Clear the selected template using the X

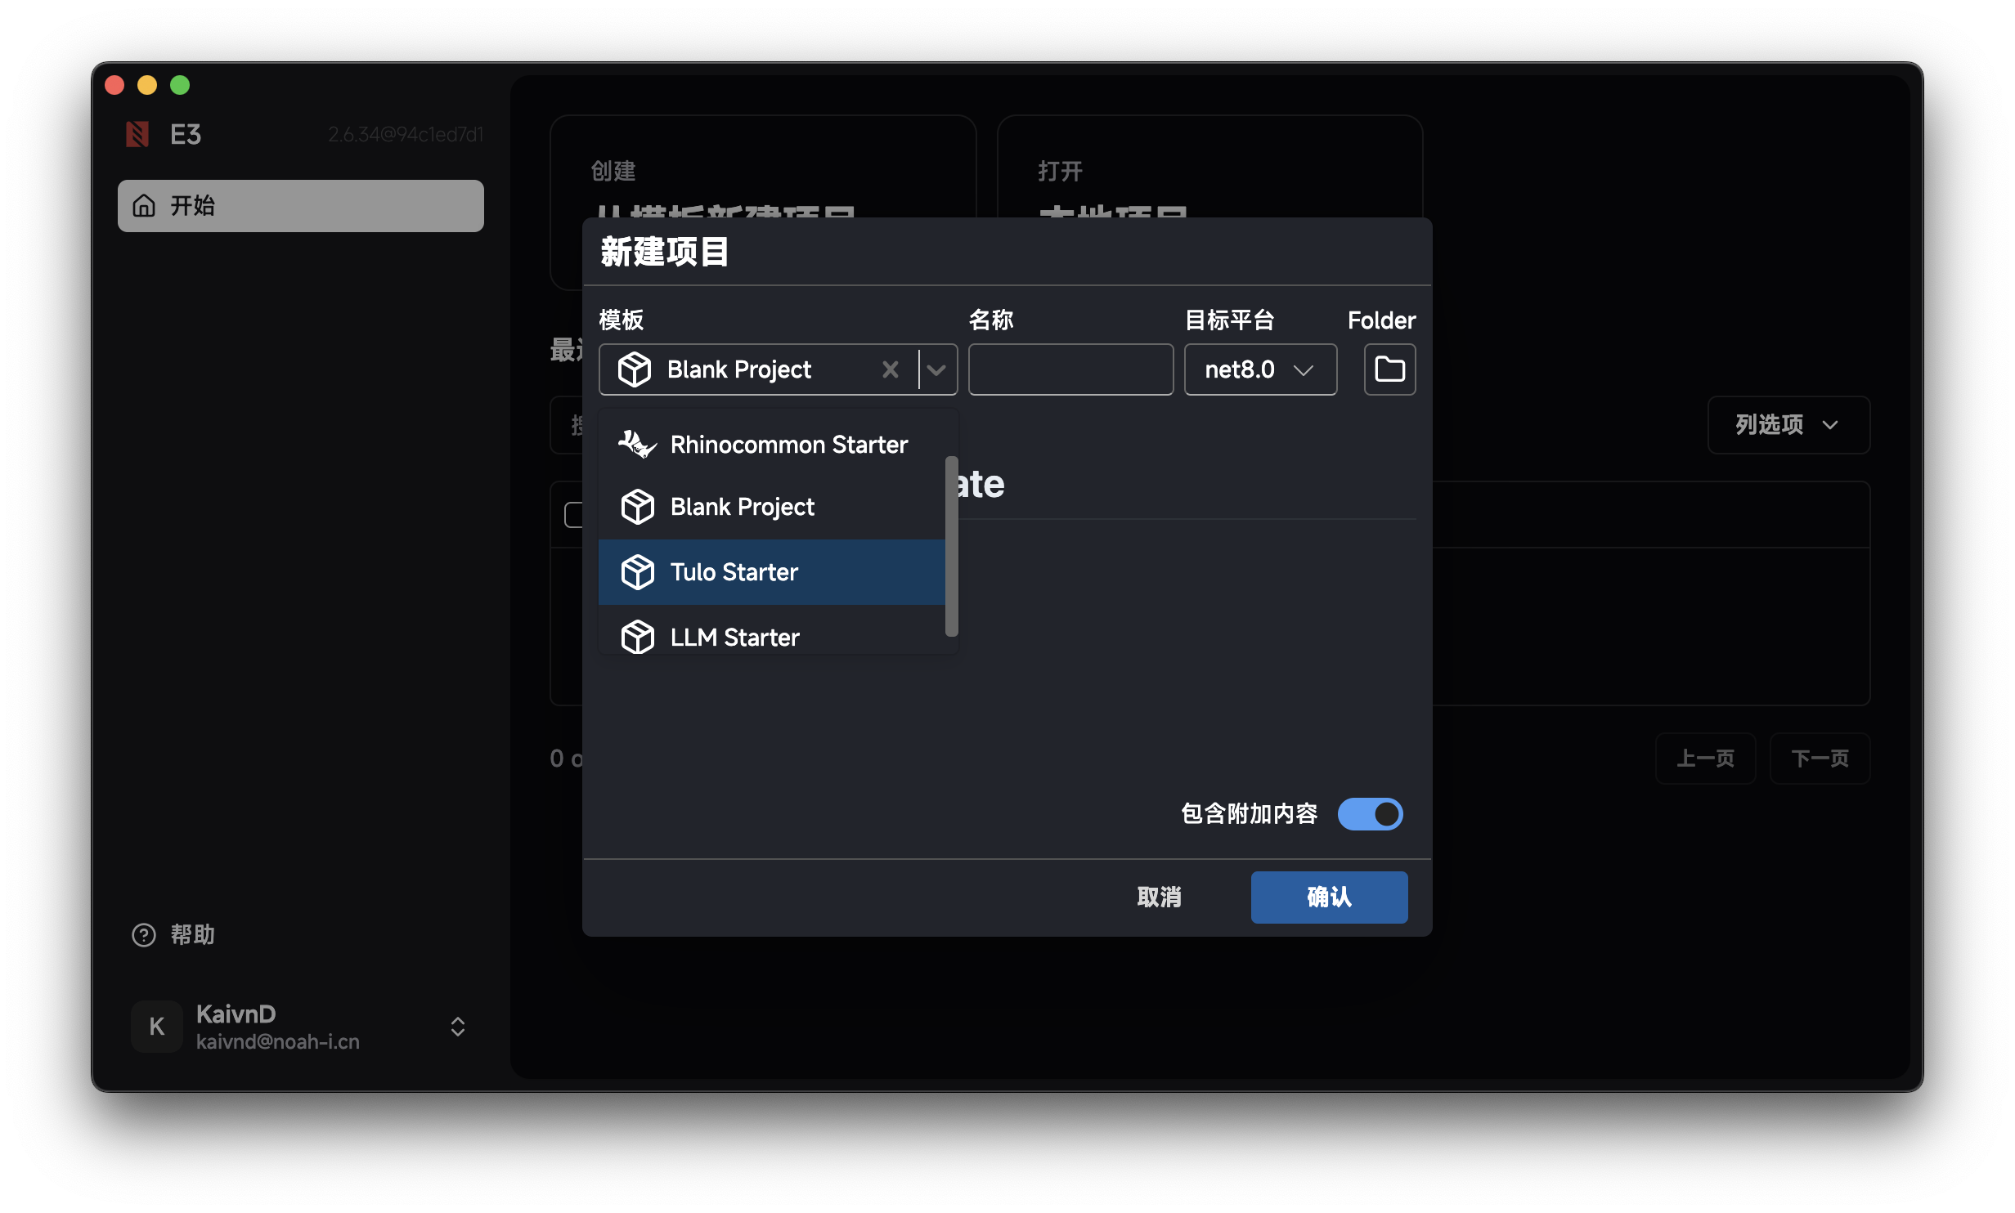[x=890, y=369]
